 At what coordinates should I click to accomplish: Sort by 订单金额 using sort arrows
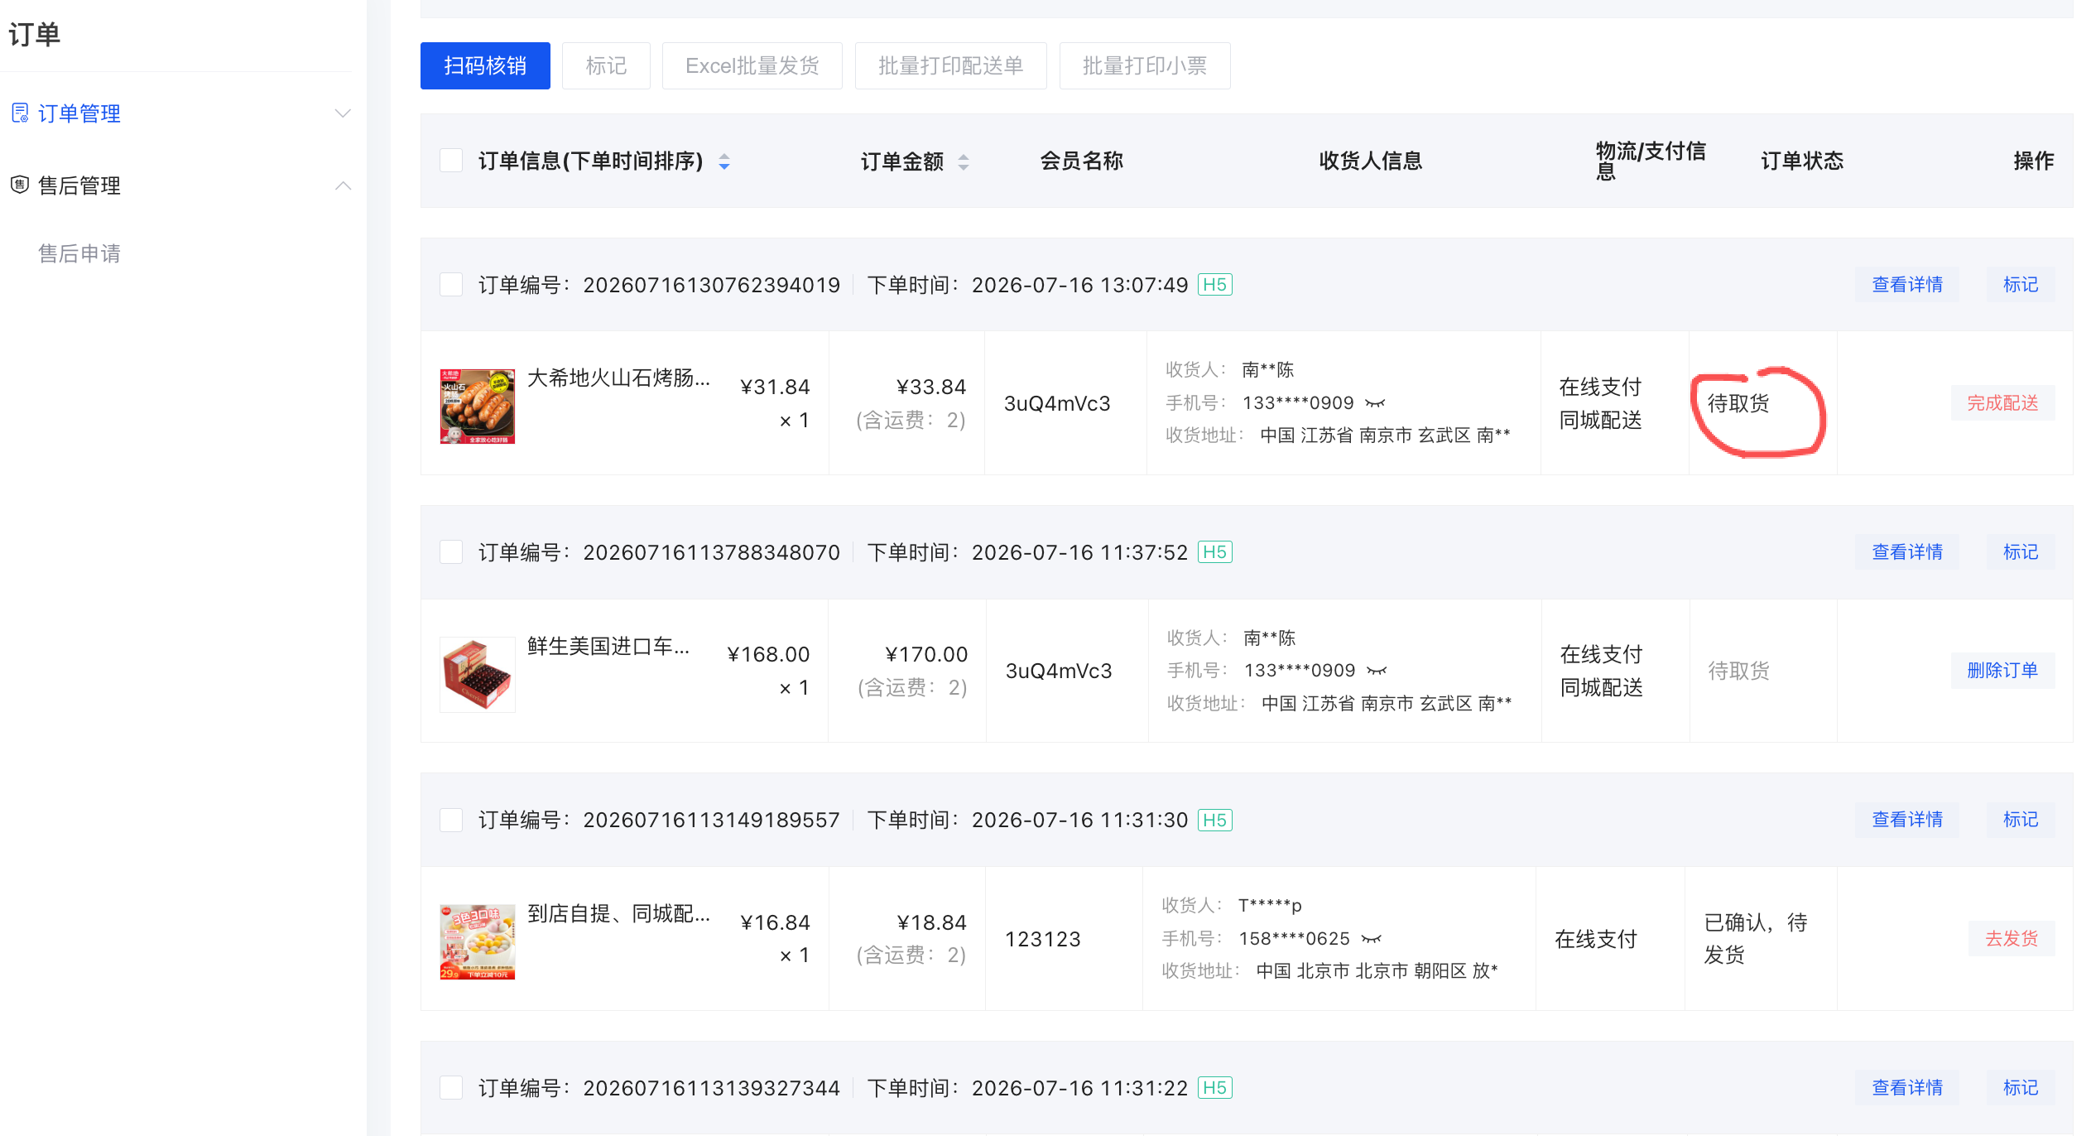tap(963, 161)
